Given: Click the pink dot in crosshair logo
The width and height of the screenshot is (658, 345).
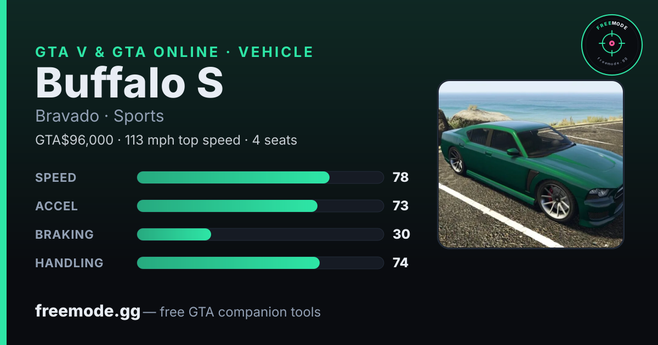Looking at the screenshot, I should [611, 43].
